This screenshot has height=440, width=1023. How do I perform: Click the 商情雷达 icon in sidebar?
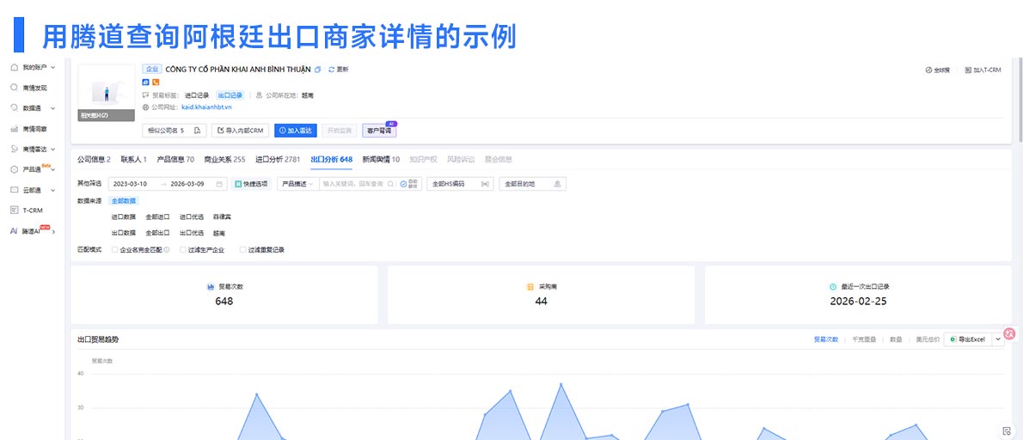[15, 149]
